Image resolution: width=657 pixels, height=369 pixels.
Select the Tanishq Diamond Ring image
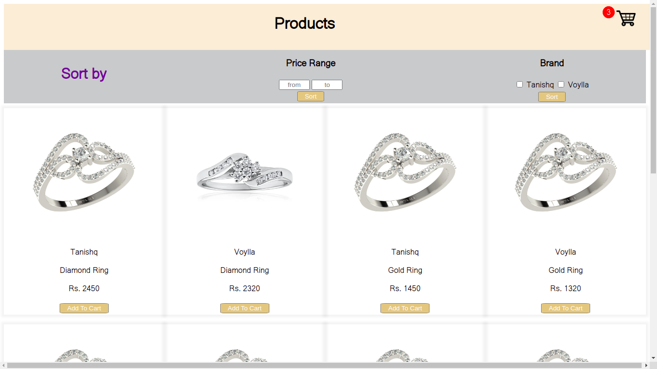[84, 173]
